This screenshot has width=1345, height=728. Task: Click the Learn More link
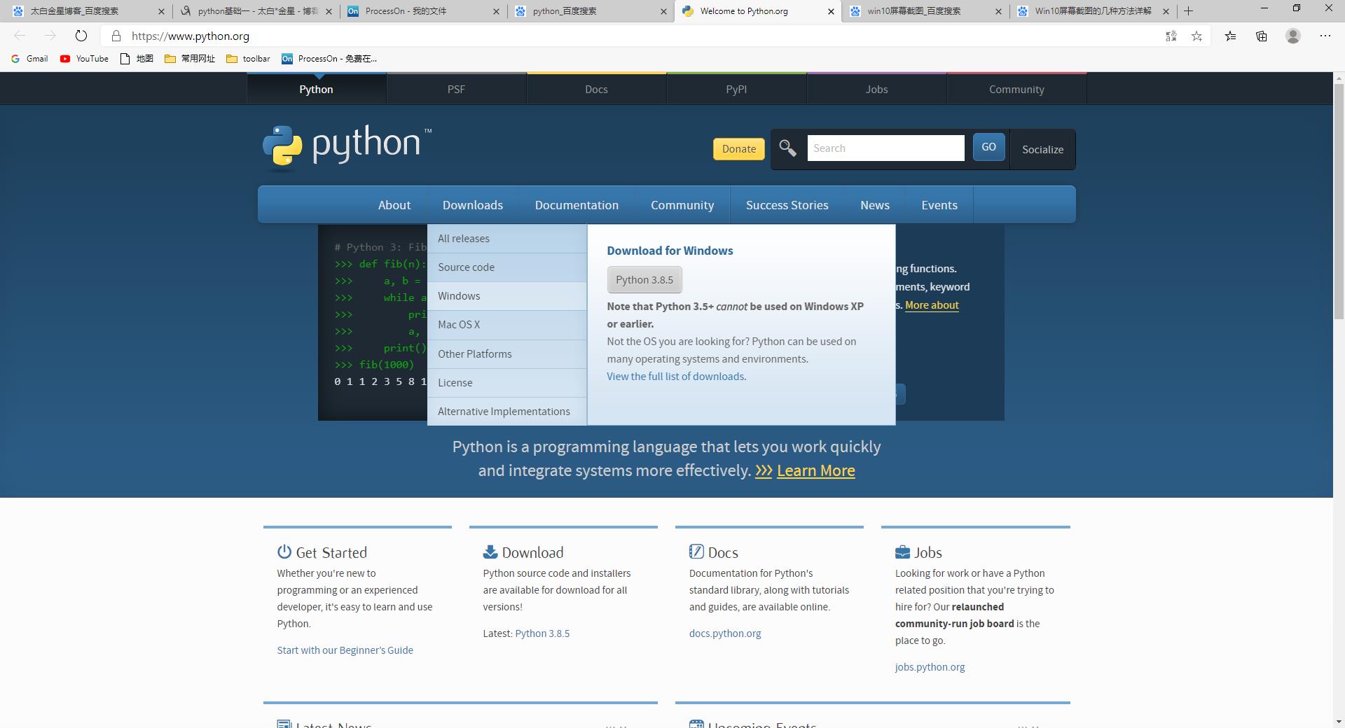(x=815, y=470)
